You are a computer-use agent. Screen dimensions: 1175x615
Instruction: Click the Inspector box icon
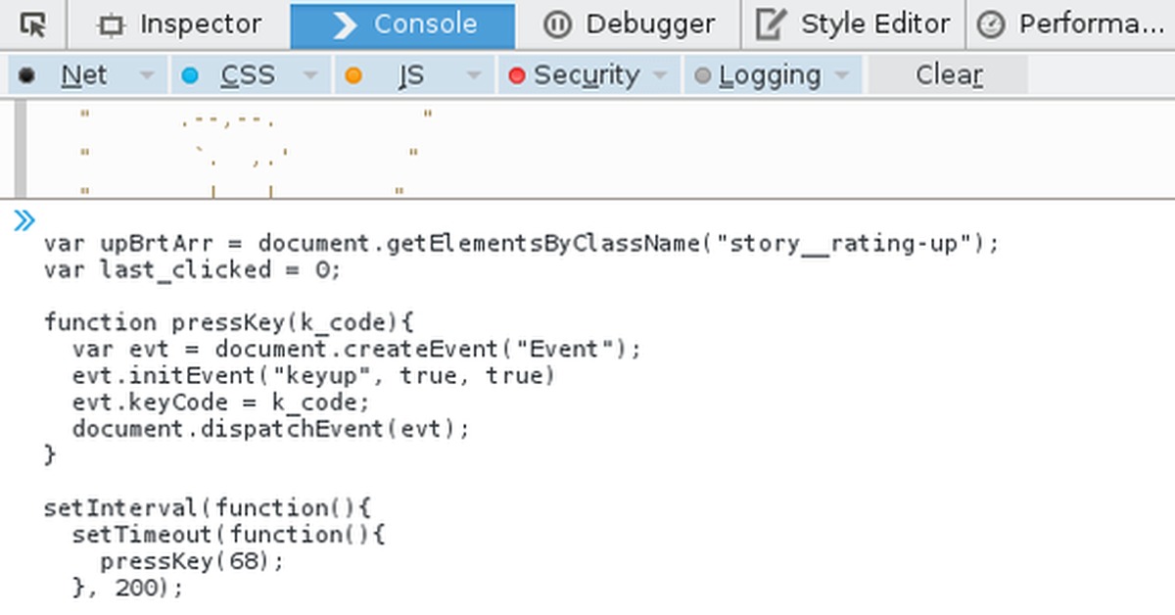113,25
